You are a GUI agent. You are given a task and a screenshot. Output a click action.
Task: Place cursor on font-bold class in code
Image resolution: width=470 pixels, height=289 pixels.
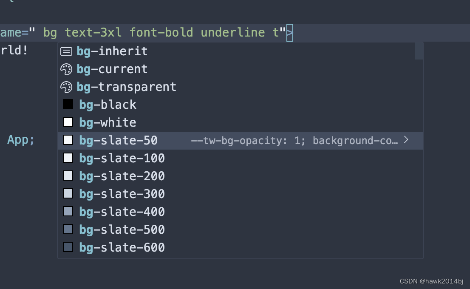(161, 32)
